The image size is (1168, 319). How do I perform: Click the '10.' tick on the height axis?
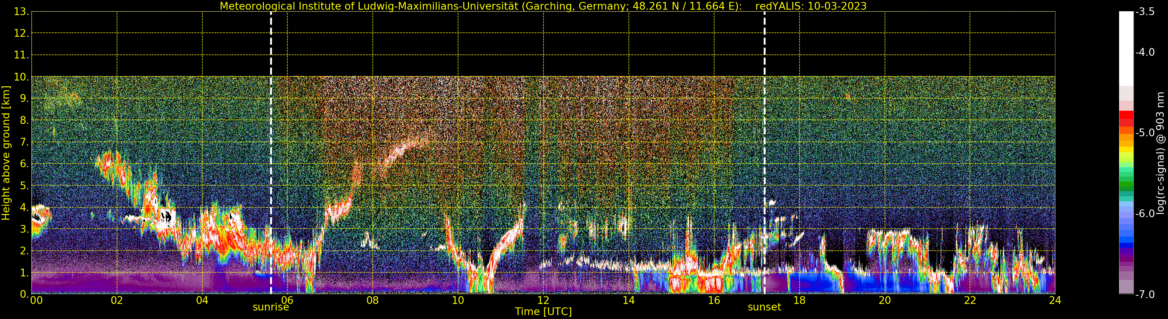point(21,77)
